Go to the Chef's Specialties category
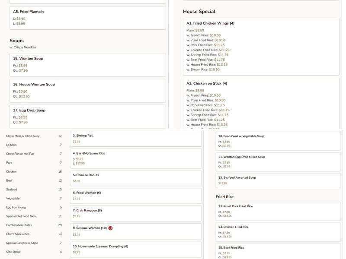Viewport: 346px width, 259px height. (18, 234)
